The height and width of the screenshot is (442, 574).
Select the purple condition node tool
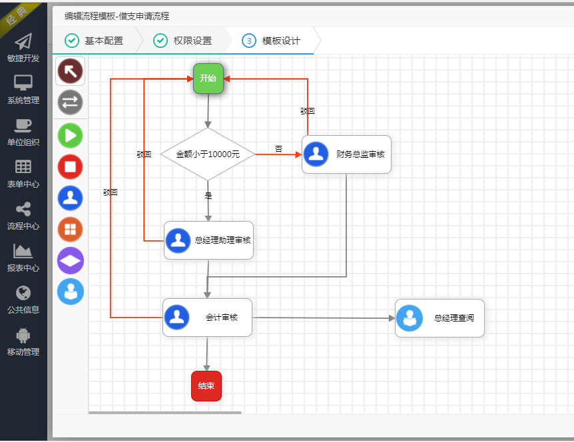coord(70,260)
